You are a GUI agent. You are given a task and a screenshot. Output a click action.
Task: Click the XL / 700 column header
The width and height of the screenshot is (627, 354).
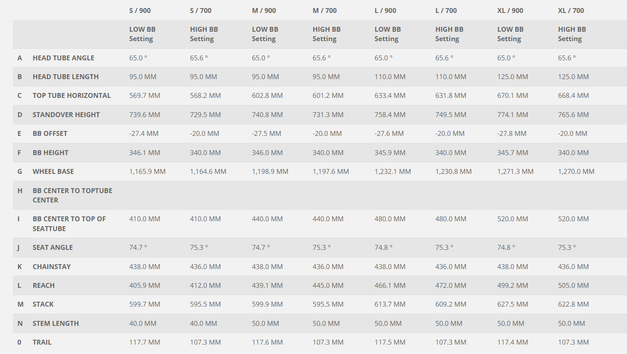tap(571, 10)
